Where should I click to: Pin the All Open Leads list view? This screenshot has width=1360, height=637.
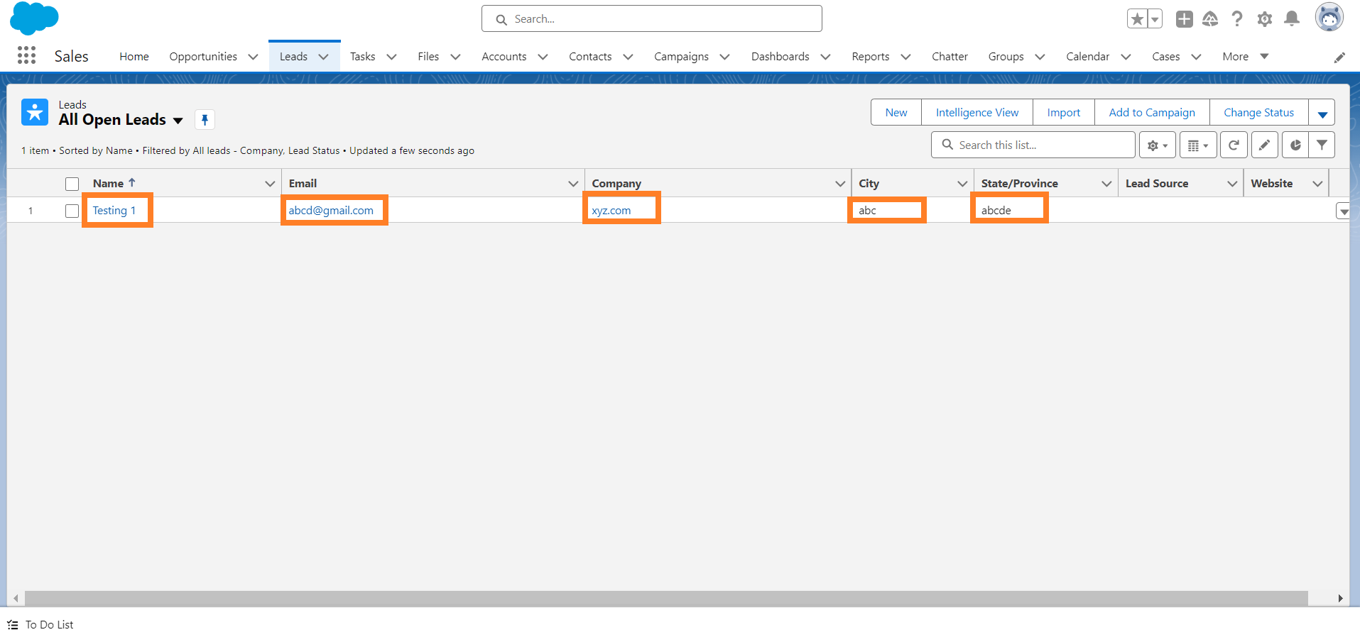point(205,120)
